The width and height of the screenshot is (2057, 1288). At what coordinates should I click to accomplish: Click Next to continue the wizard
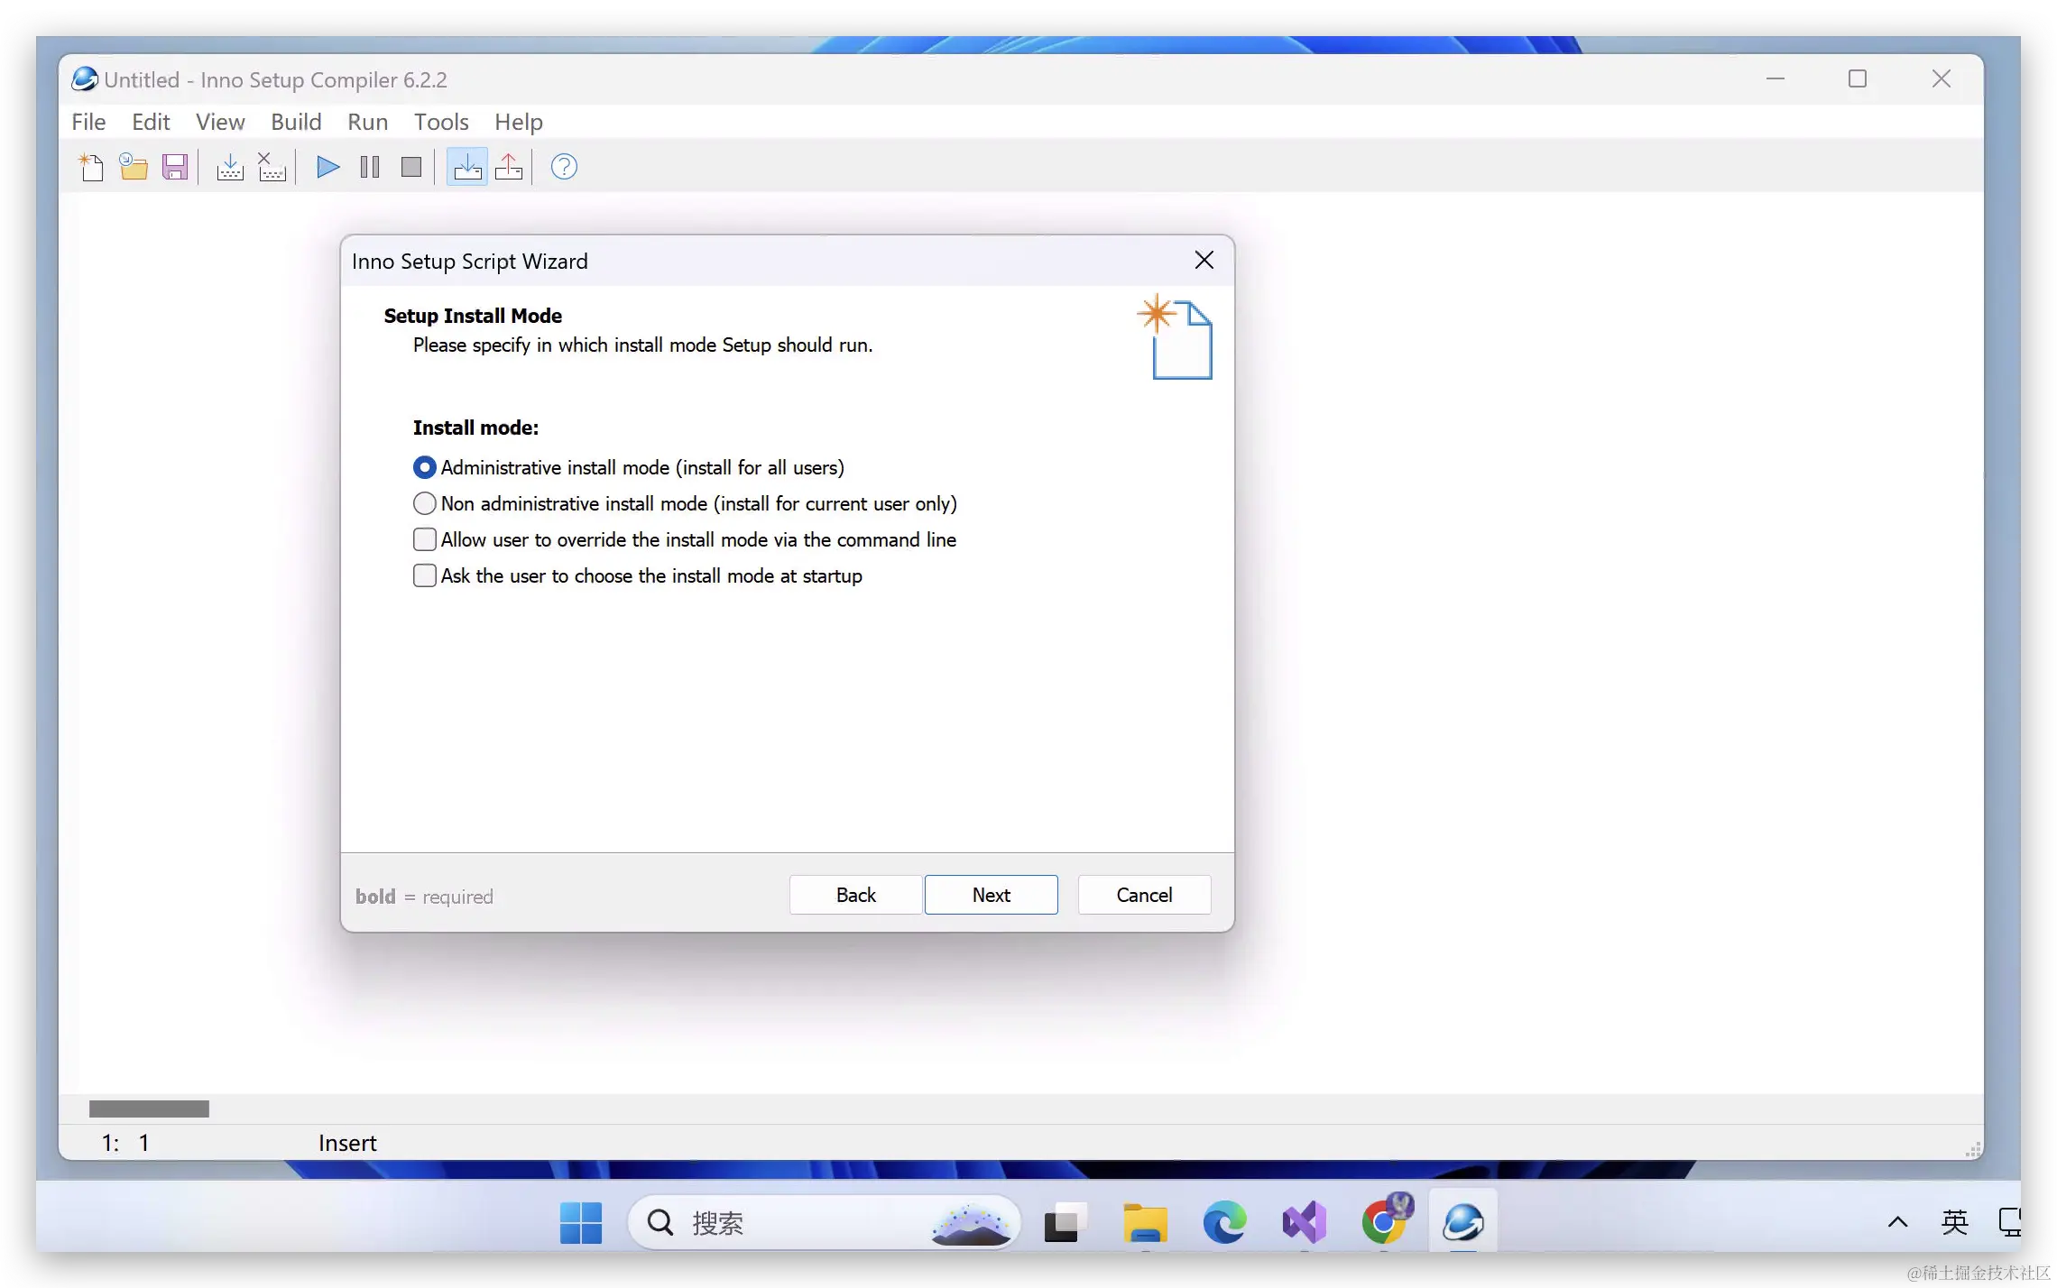992,895
